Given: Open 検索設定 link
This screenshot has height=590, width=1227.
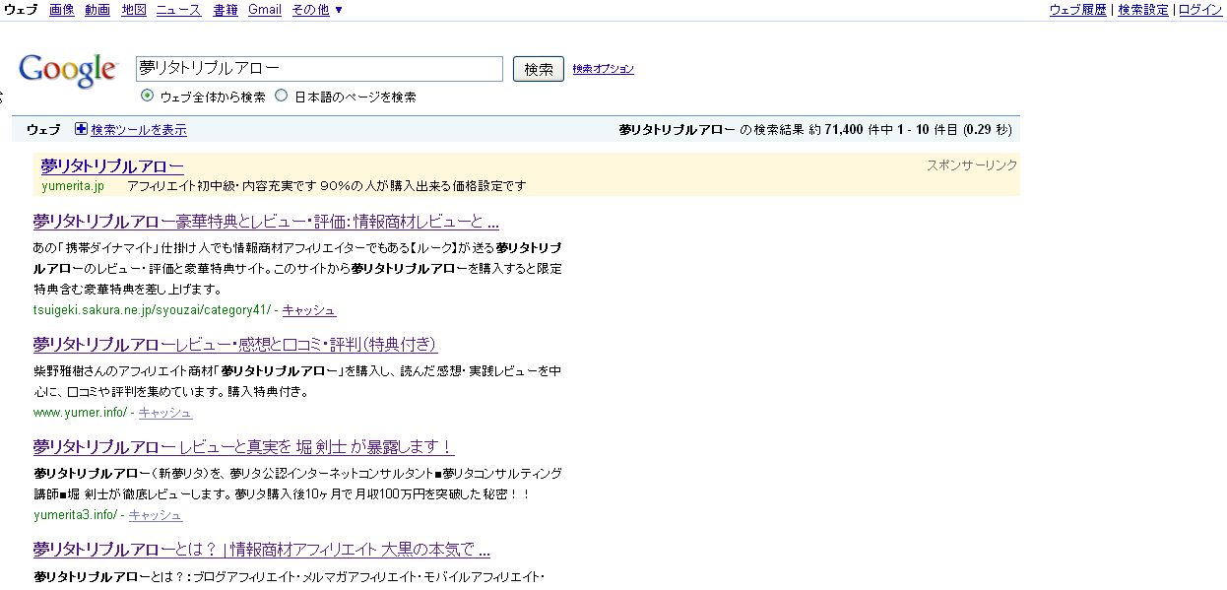Looking at the screenshot, I should [x=1142, y=10].
